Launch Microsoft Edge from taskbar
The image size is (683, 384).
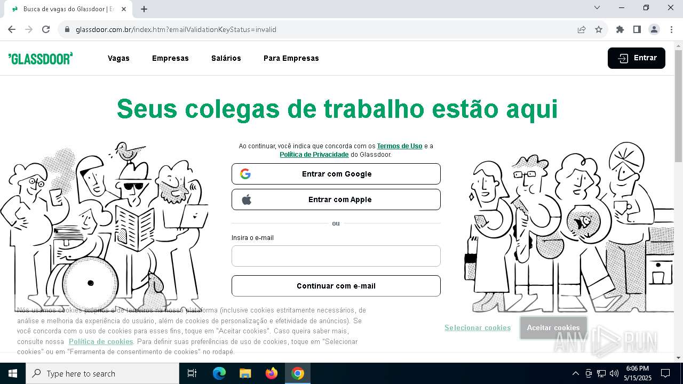point(219,373)
